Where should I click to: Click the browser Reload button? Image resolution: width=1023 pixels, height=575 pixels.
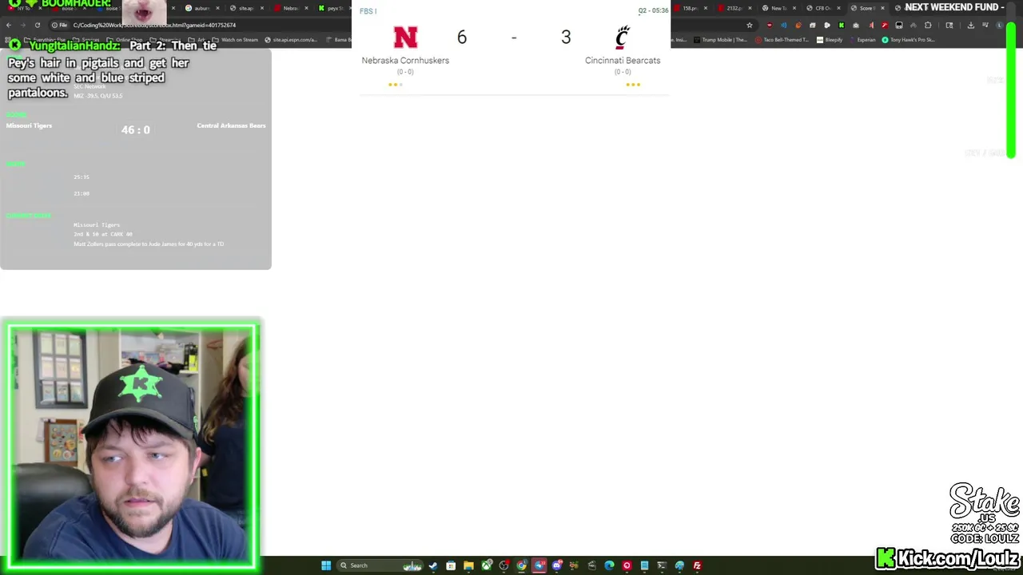pos(37,25)
